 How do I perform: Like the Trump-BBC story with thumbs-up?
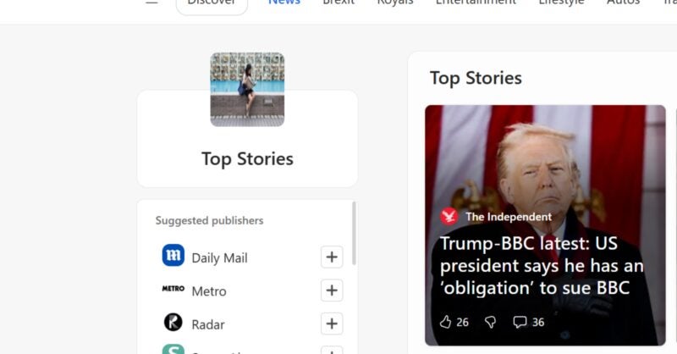pyautogui.click(x=446, y=322)
